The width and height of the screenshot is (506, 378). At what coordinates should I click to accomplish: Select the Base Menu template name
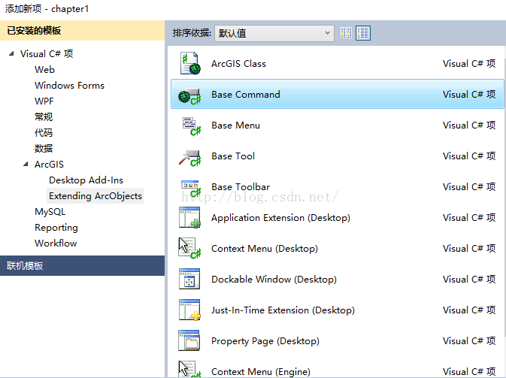[x=235, y=125]
